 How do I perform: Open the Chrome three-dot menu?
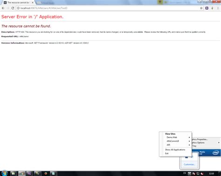[218, 8]
